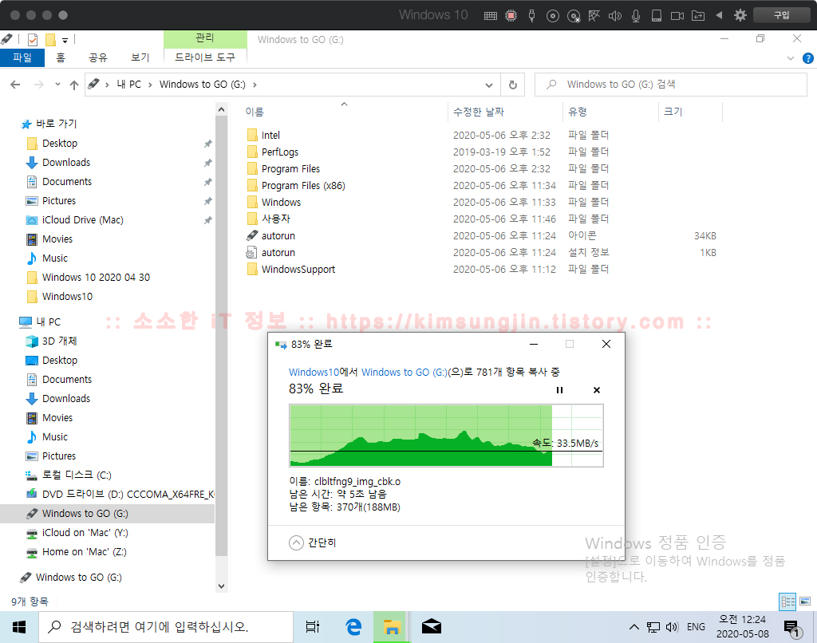Click the quick access new folder icon

pyautogui.click(x=50, y=40)
